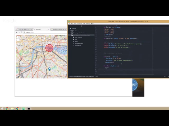Open the File menu in Atom

[69, 24]
